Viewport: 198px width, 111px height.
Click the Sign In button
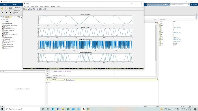pos(195,5)
